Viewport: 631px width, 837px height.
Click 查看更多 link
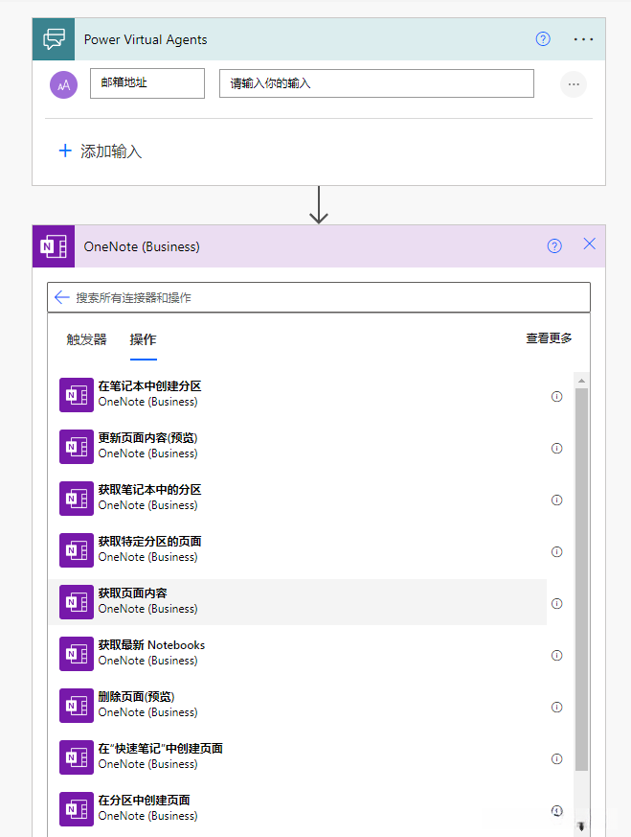pos(549,338)
